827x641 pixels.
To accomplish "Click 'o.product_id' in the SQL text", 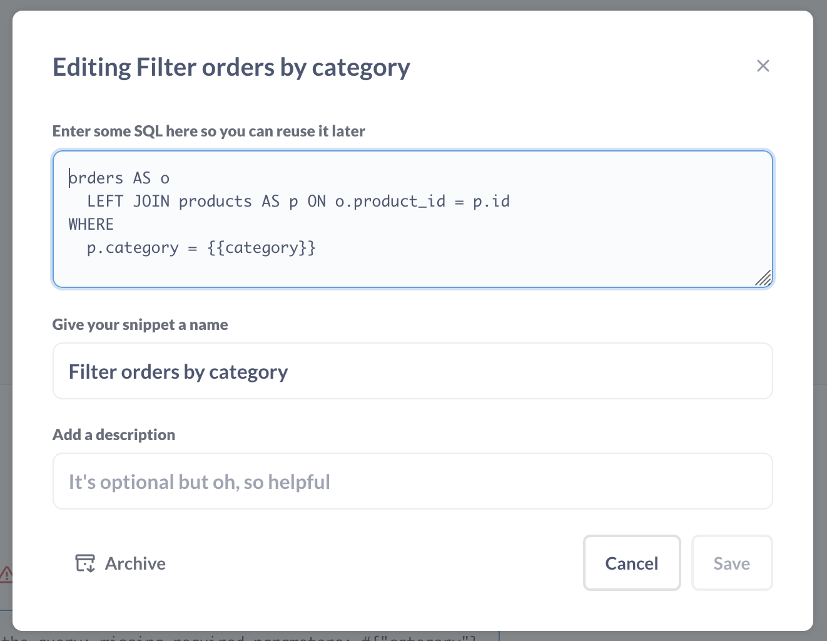I will [x=390, y=202].
